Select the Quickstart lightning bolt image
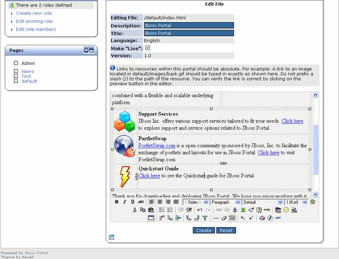The width and height of the screenshot is (339, 259). (125, 176)
